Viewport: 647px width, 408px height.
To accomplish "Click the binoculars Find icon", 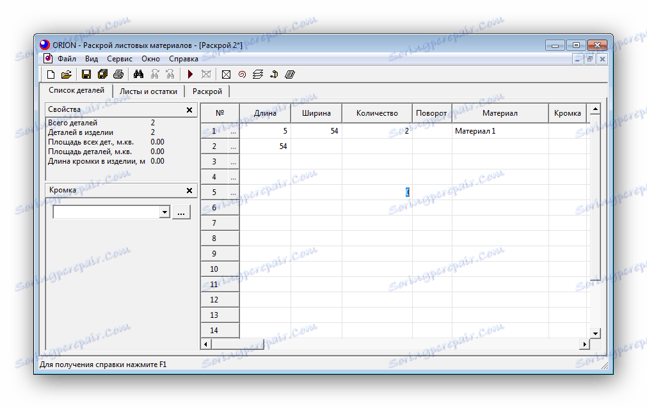I will 139,74.
